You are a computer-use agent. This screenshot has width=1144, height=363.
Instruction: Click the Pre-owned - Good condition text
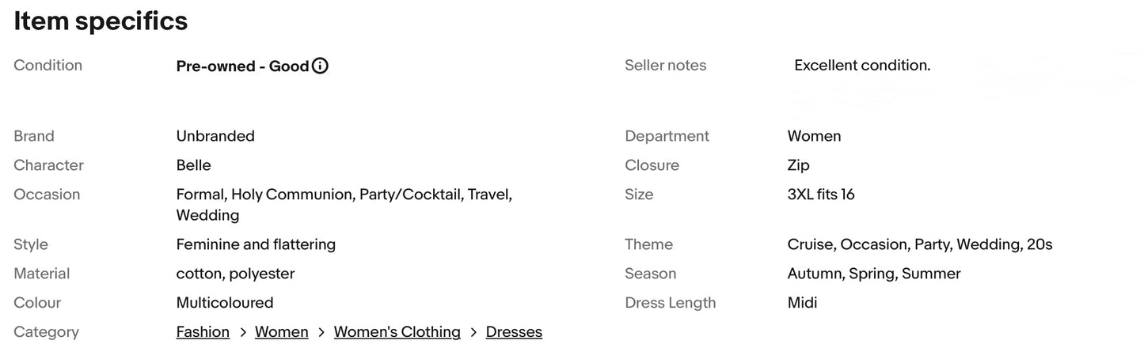242,66
